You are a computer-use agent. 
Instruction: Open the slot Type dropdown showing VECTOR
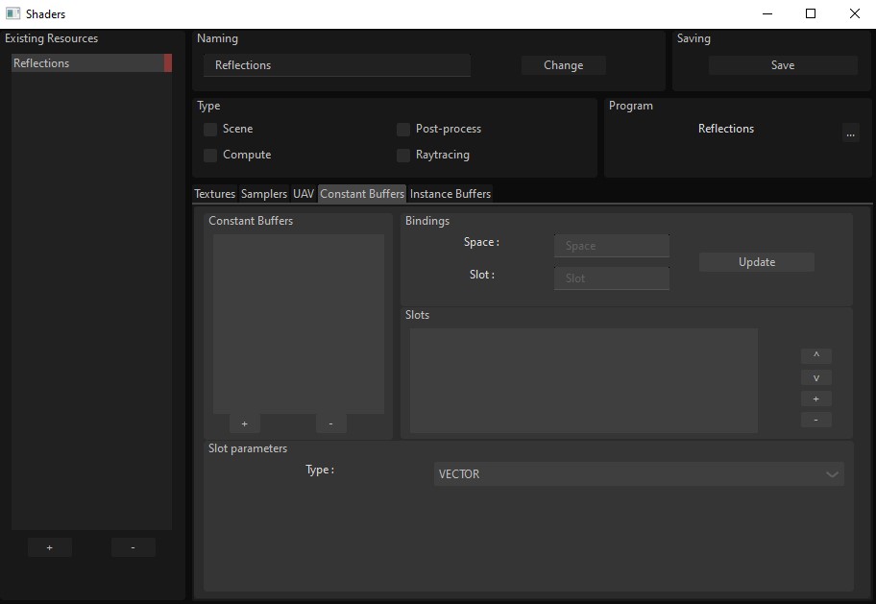tap(639, 473)
